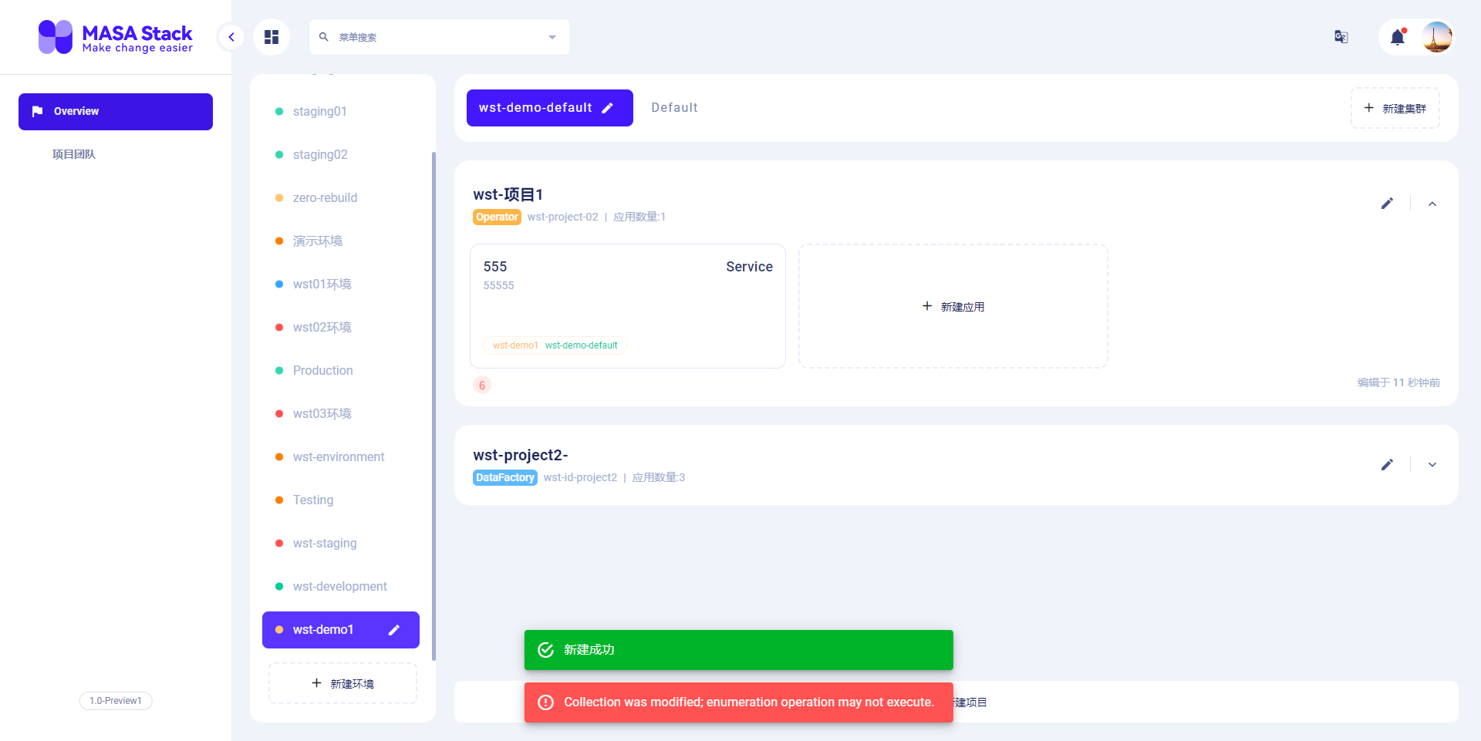Click the 新建环境 button
This screenshot has width=1481, height=741.
[342, 683]
